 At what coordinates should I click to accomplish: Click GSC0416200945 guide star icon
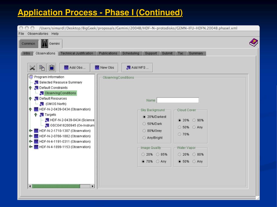47,125
